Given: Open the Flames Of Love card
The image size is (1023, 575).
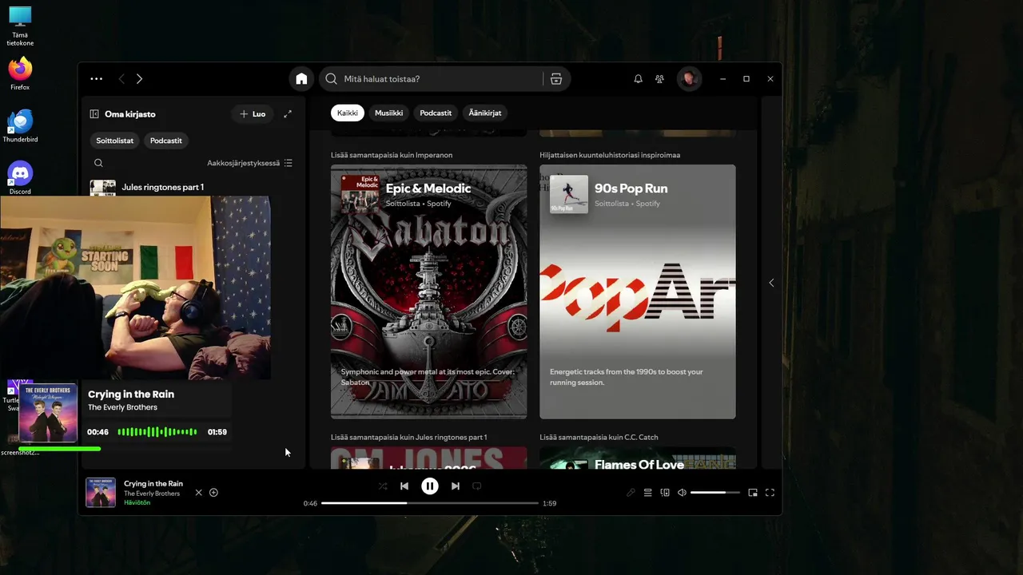Looking at the screenshot, I should click(638, 458).
